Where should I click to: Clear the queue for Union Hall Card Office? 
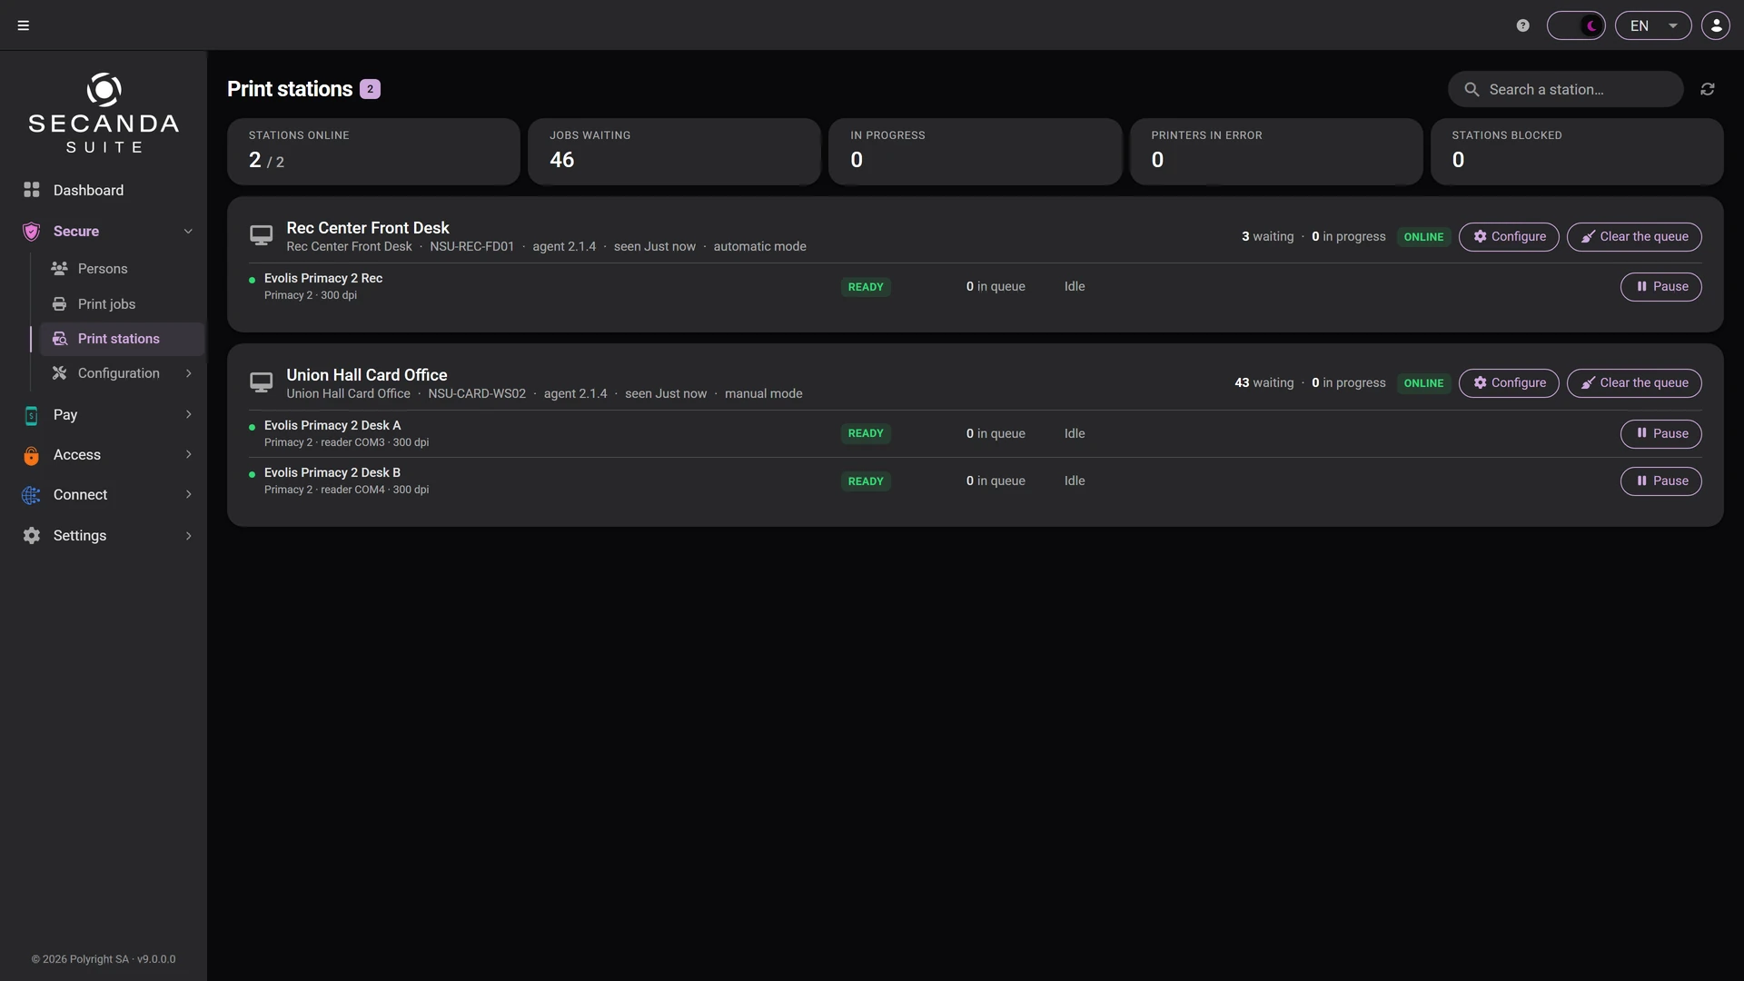click(x=1634, y=383)
